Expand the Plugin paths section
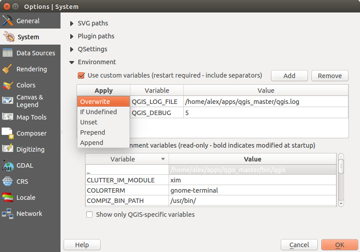Image resolution: width=360 pixels, height=252 pixels. tap(72, 36)
